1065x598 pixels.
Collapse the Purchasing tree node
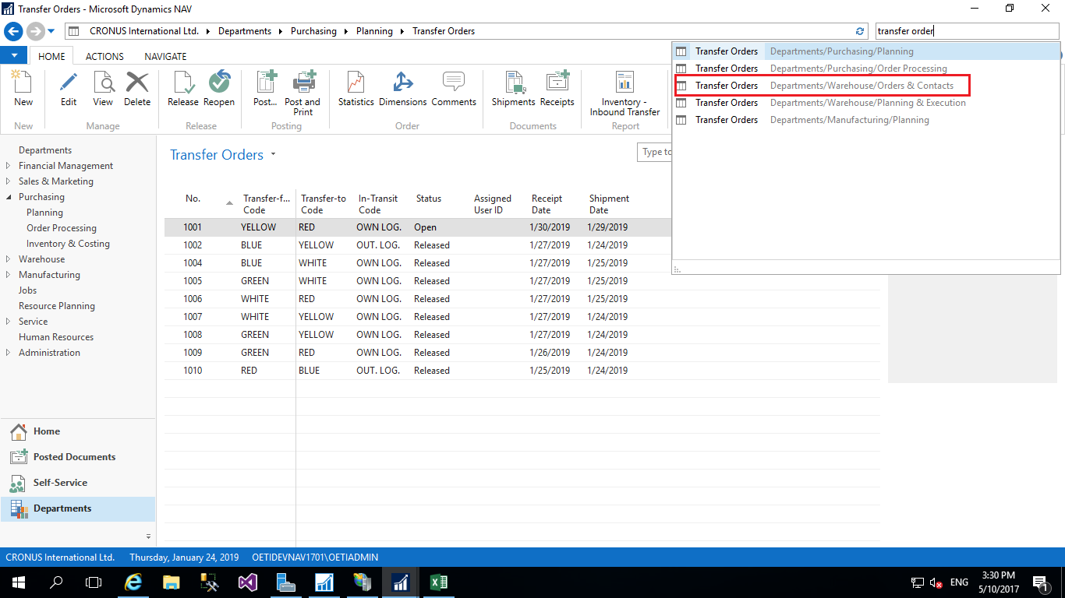click(x=8, y=197)
